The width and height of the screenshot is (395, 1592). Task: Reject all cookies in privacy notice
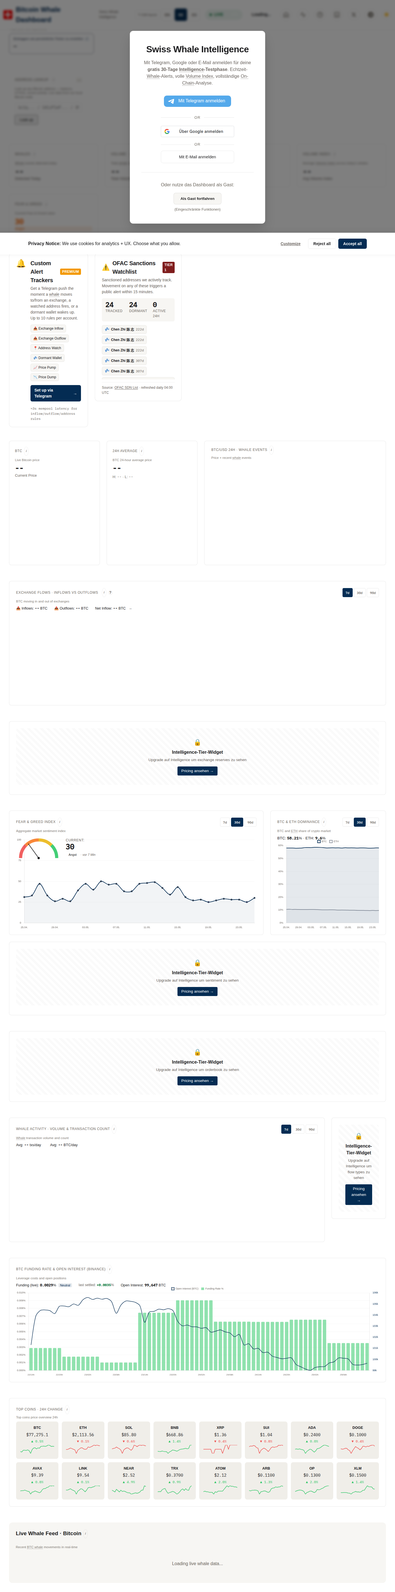pyautogui.click(x=322, y=243)
